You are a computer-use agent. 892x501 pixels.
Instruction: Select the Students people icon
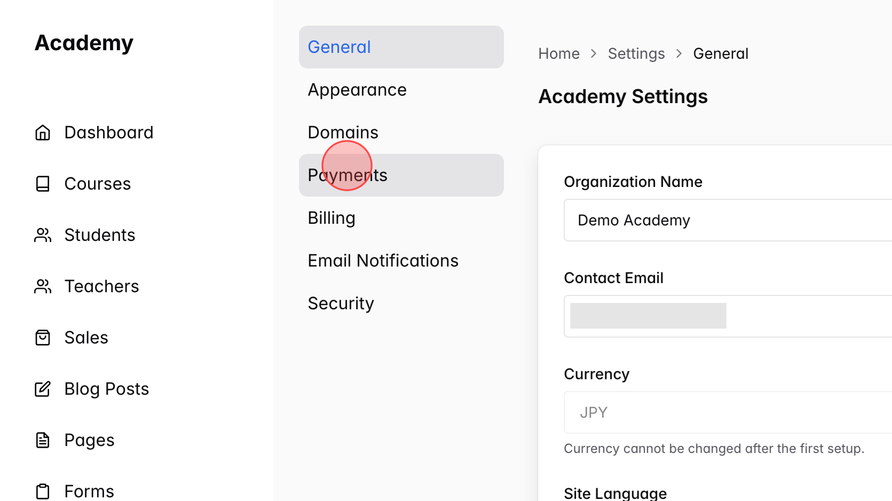coord(42,234)
